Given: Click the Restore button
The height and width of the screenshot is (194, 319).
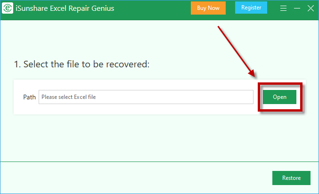Looking at the screenshot, I should click(x=291, y=178).
